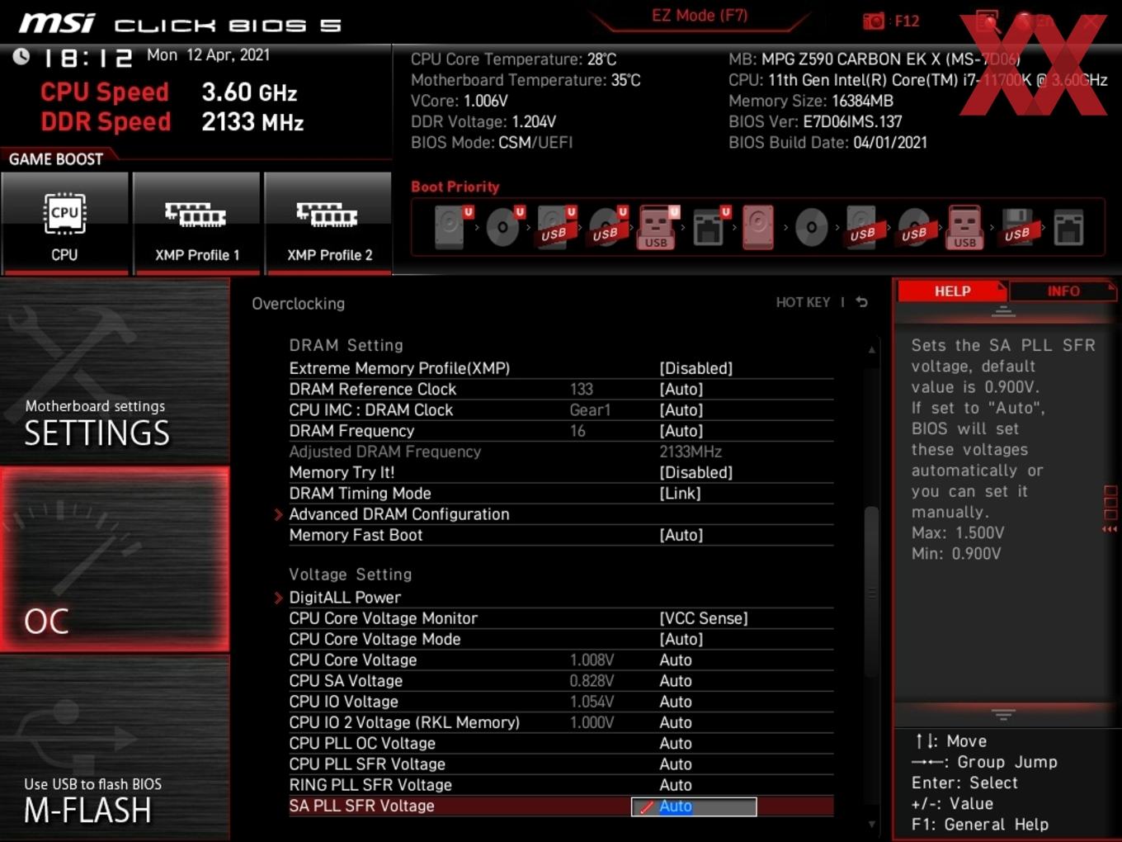Click the settings list scroll-down arrow
1122x842 pixels.
click(871, 824)
